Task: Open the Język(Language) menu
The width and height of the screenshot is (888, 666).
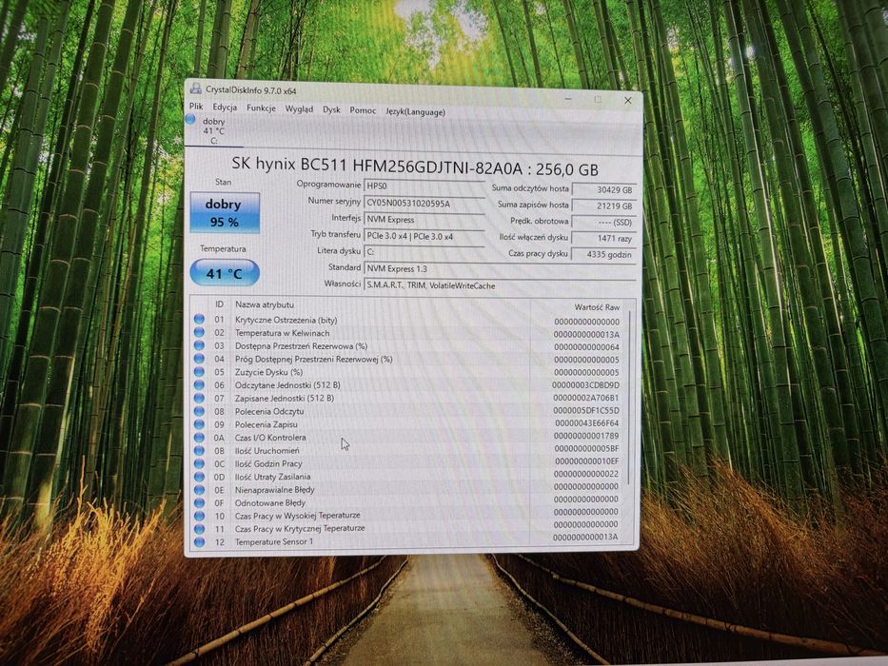Action: (415, 111)
